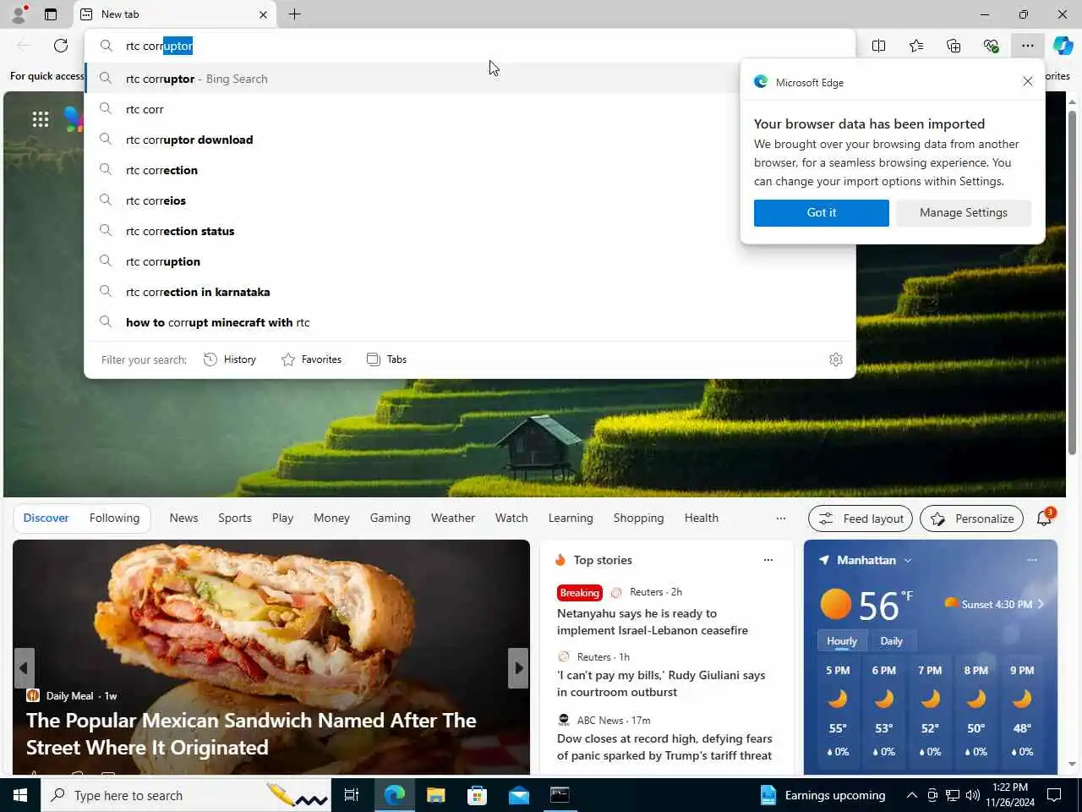Filter search by Tabs
Image resolution: width=1082 pixels, height=812 pixels.
click(x=387, y=359)
